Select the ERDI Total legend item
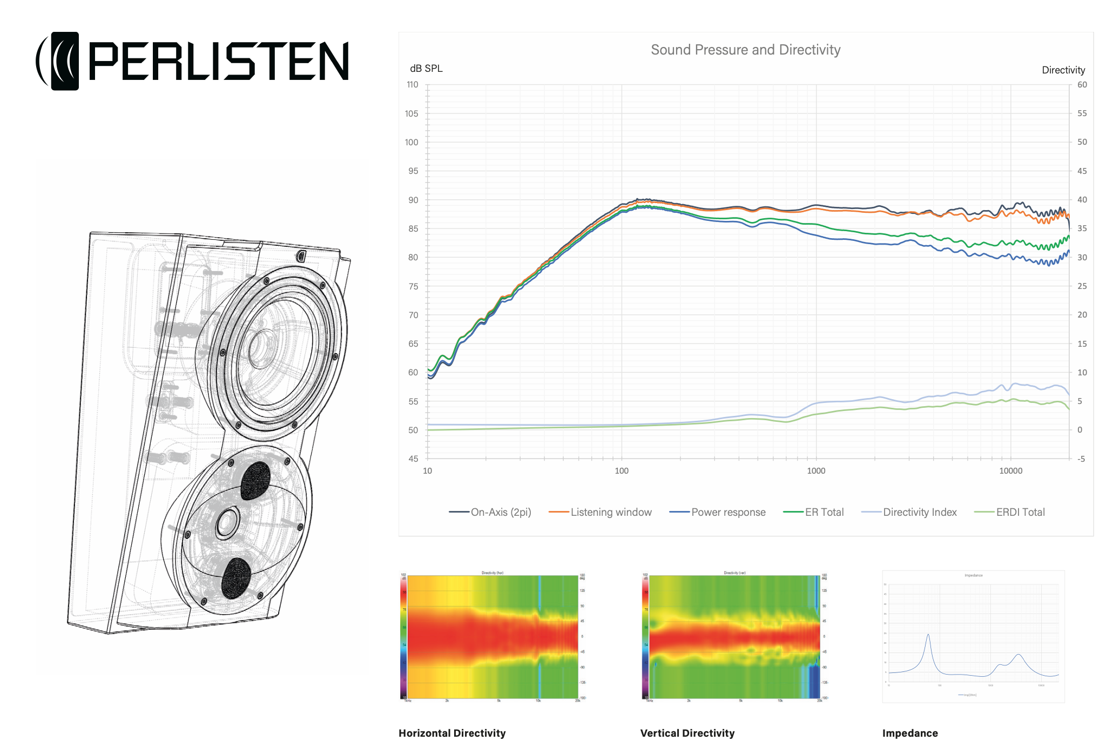Screen dimensions: 1120x754 (x=1020, y=512)
